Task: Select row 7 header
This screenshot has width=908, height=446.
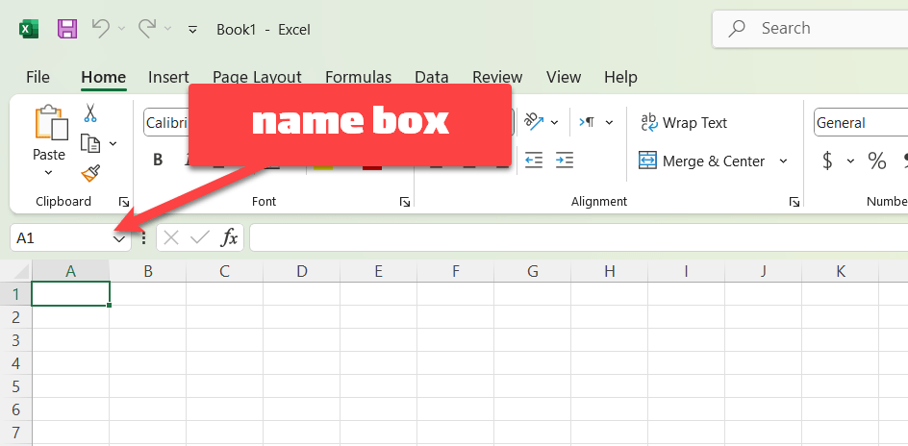Action: coord(16,433)
